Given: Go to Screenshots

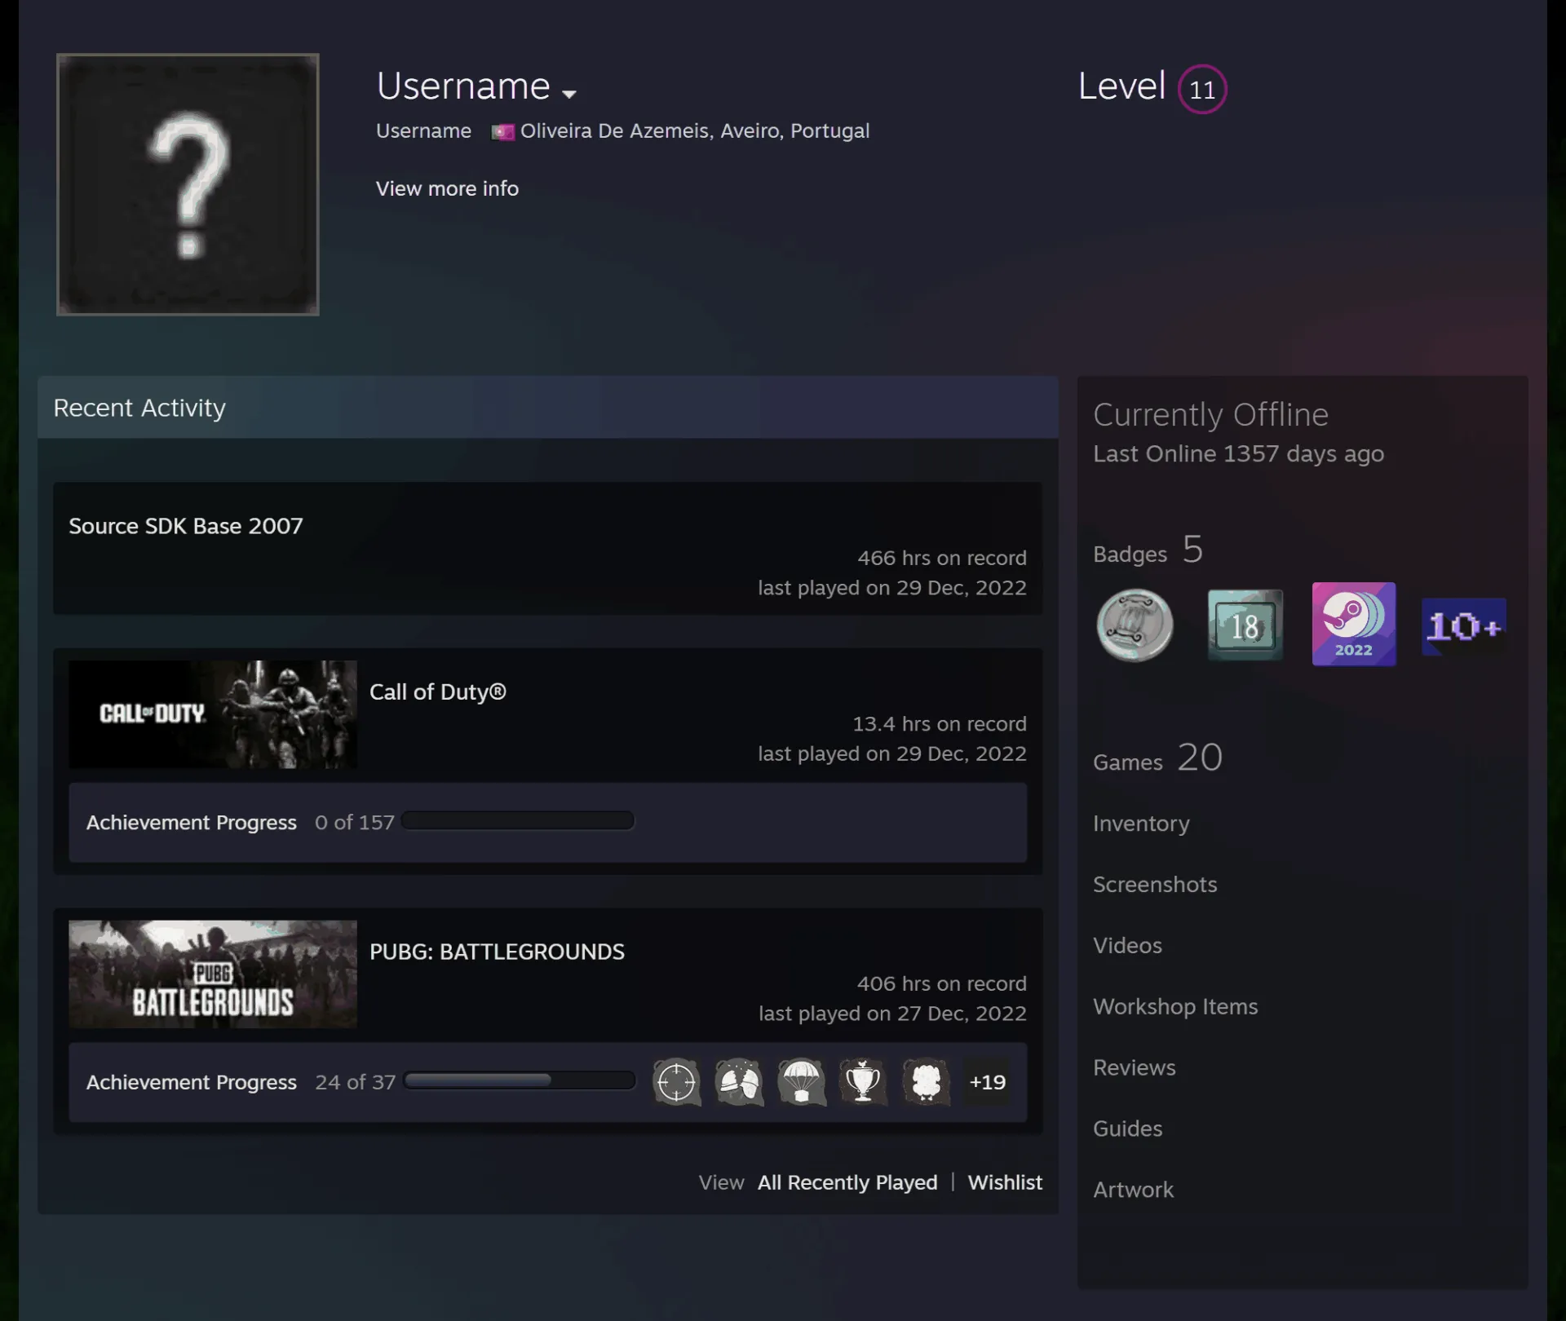Looking at the screenshot, I should click(x=1155, y=885).
